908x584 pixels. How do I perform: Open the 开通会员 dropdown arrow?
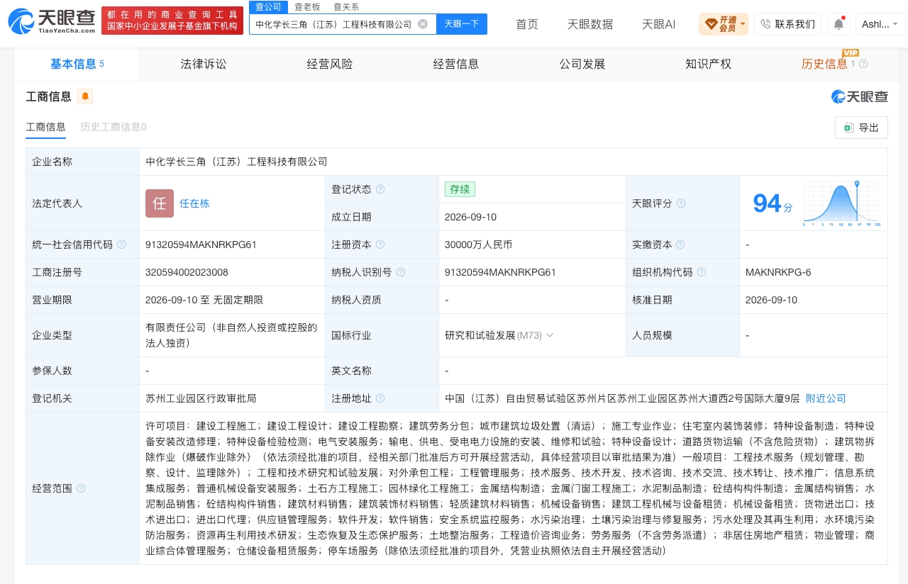743,24
